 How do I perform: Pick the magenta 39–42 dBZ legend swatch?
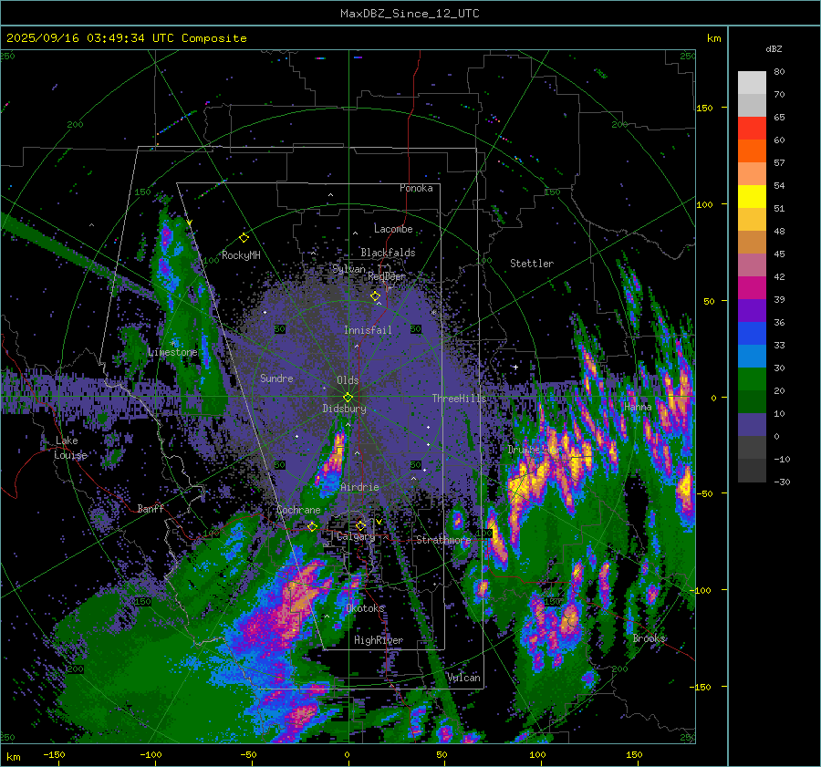[x=752, y=287]
